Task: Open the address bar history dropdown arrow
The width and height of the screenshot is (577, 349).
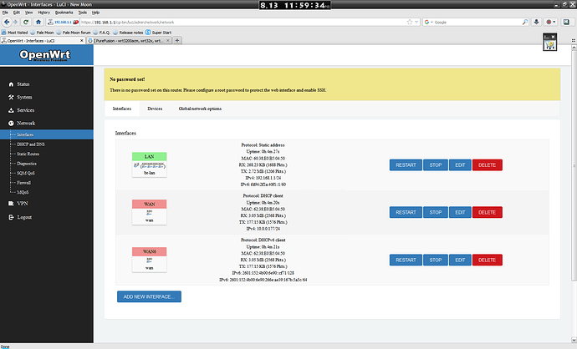Action: point(416,22)
